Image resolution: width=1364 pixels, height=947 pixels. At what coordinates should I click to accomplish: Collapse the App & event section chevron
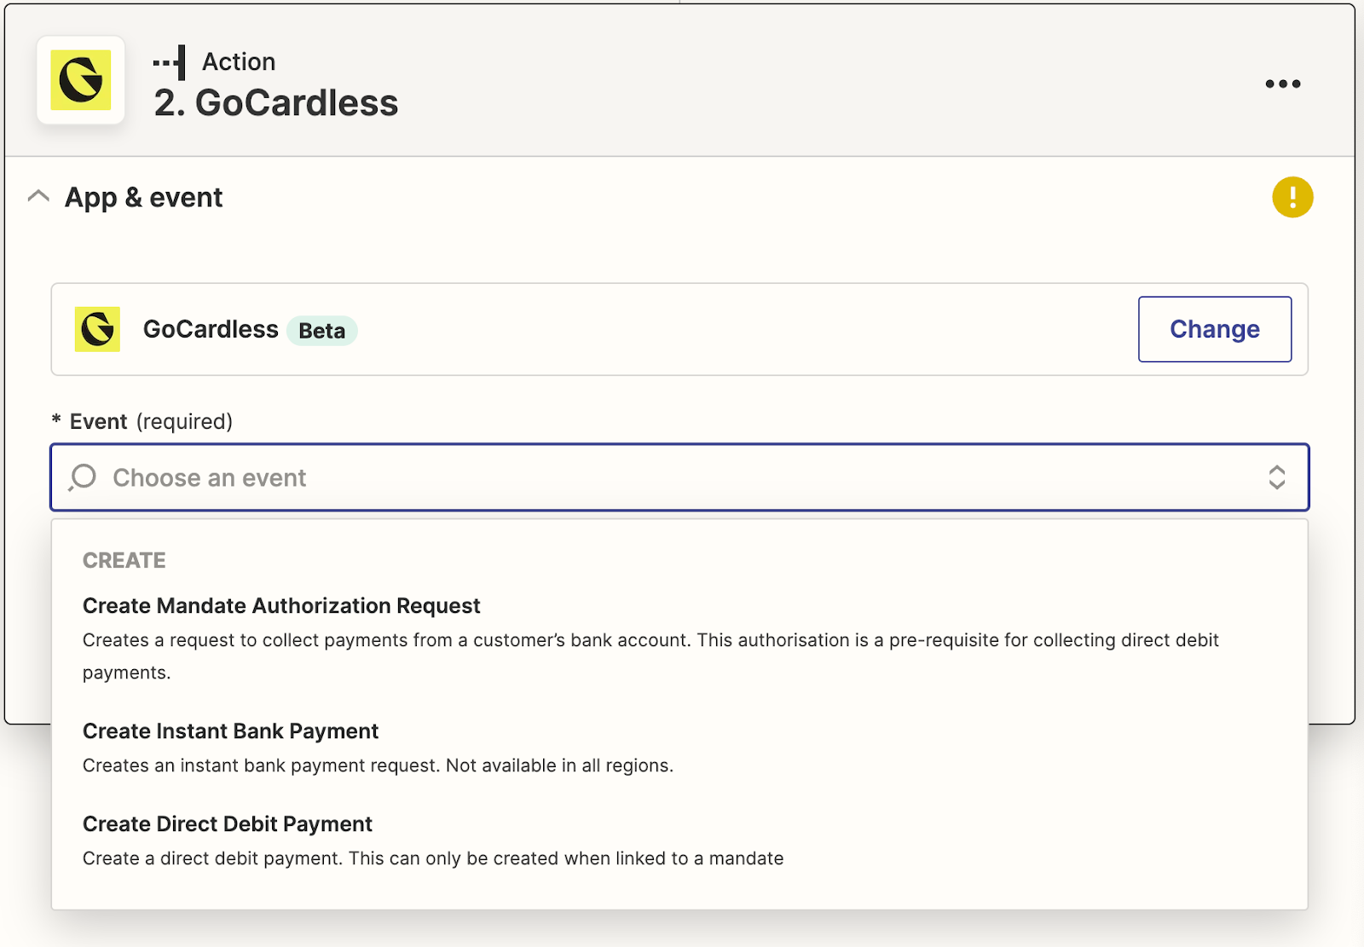coord(38,197)
